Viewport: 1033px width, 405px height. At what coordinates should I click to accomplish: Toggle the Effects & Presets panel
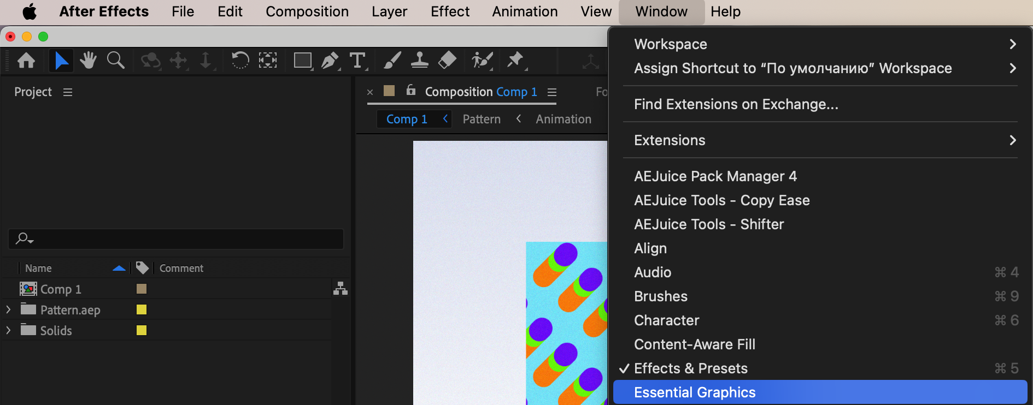(x=690, y=368)
